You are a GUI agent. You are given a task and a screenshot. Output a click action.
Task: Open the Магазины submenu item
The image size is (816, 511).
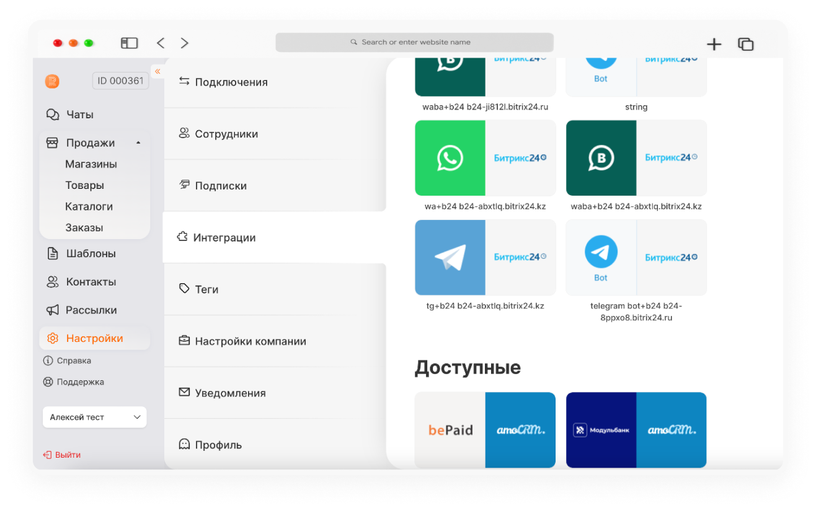91,164
